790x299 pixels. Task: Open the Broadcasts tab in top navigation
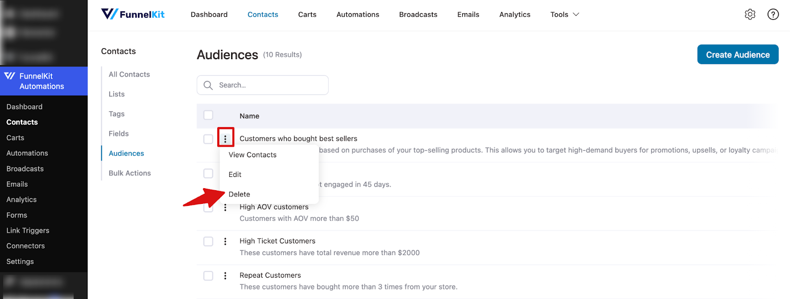tap(418, 14)
